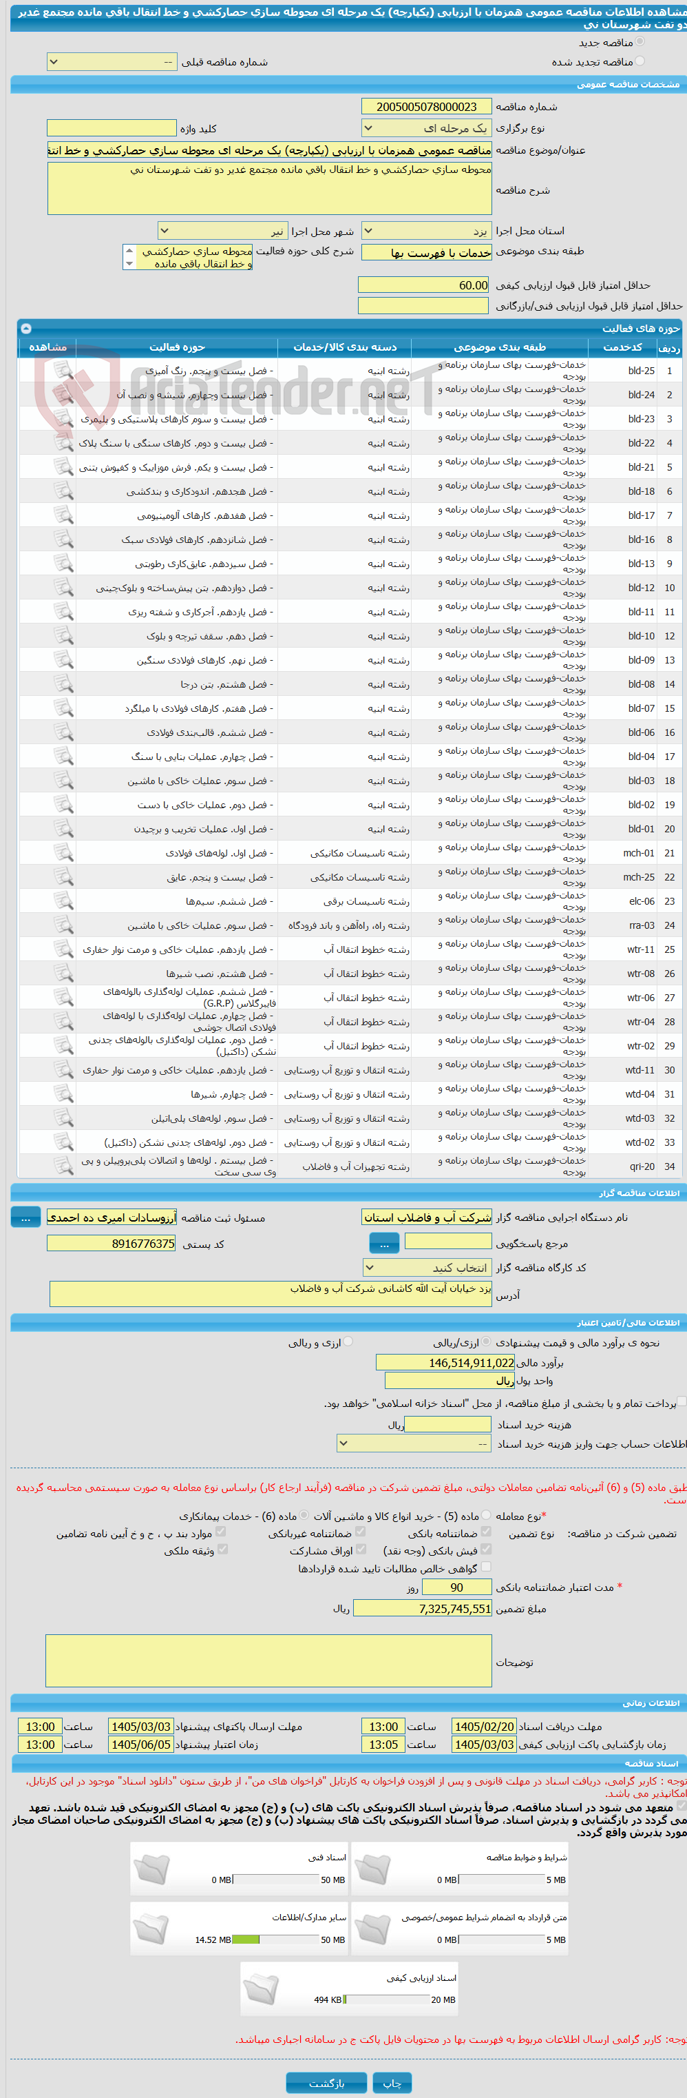The height and width of the screenshot is (2098, 687).
Task: Open view icon for row bld-17
Action: (x=63, y=515)
